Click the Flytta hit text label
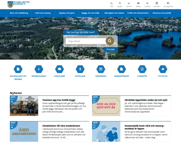This screenshot has width=181, height=145. (163, 76)
